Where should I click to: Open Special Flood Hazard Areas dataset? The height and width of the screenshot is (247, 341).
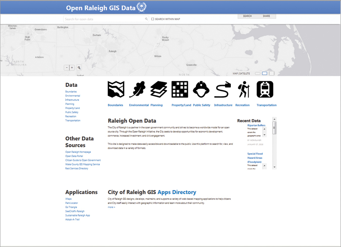[x=255, y=158]
